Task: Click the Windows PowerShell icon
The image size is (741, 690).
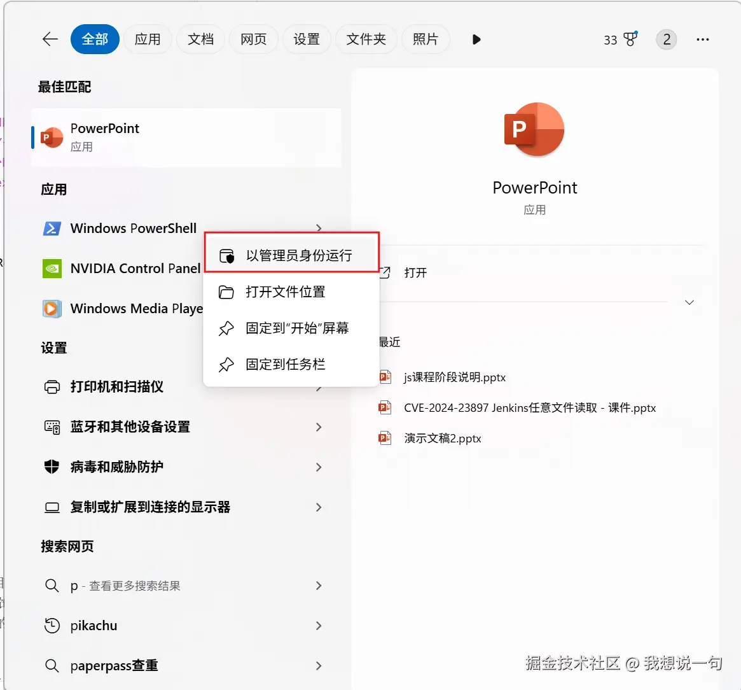Action: [52, 229]
